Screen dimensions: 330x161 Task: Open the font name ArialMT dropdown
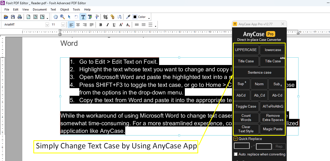(47, 25)
